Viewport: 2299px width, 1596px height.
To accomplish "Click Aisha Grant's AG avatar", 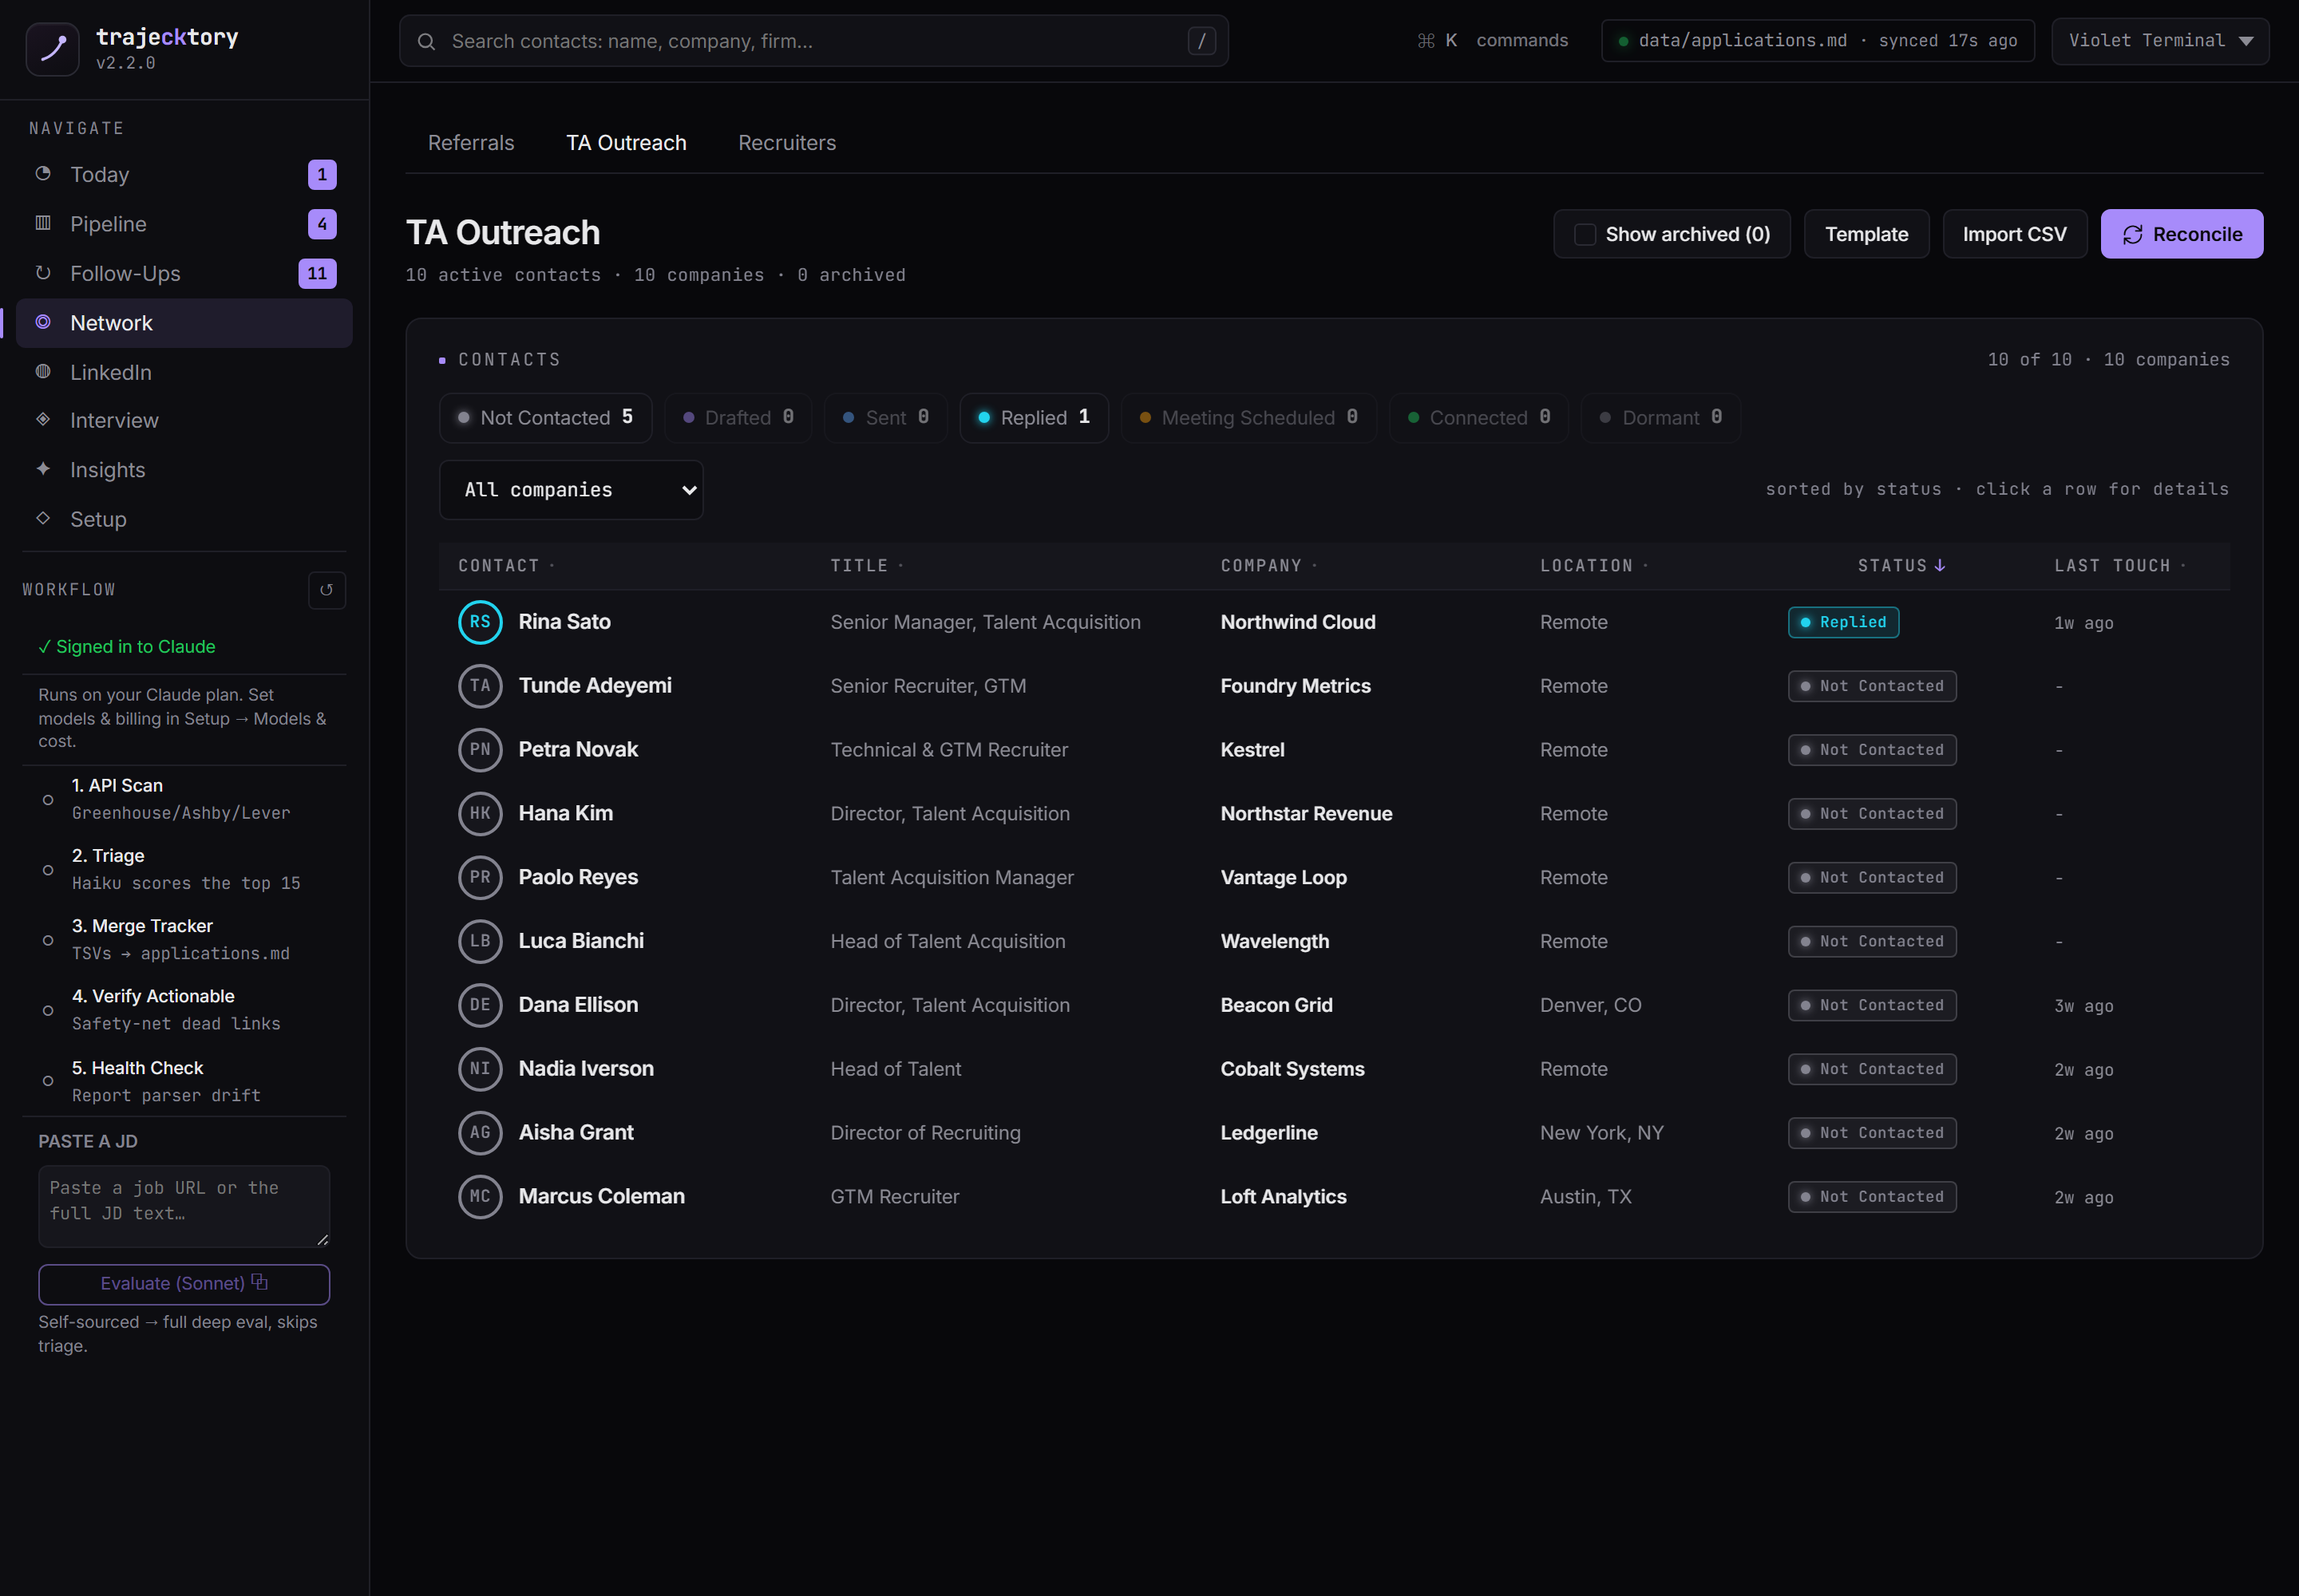I will coord(481,1133).
